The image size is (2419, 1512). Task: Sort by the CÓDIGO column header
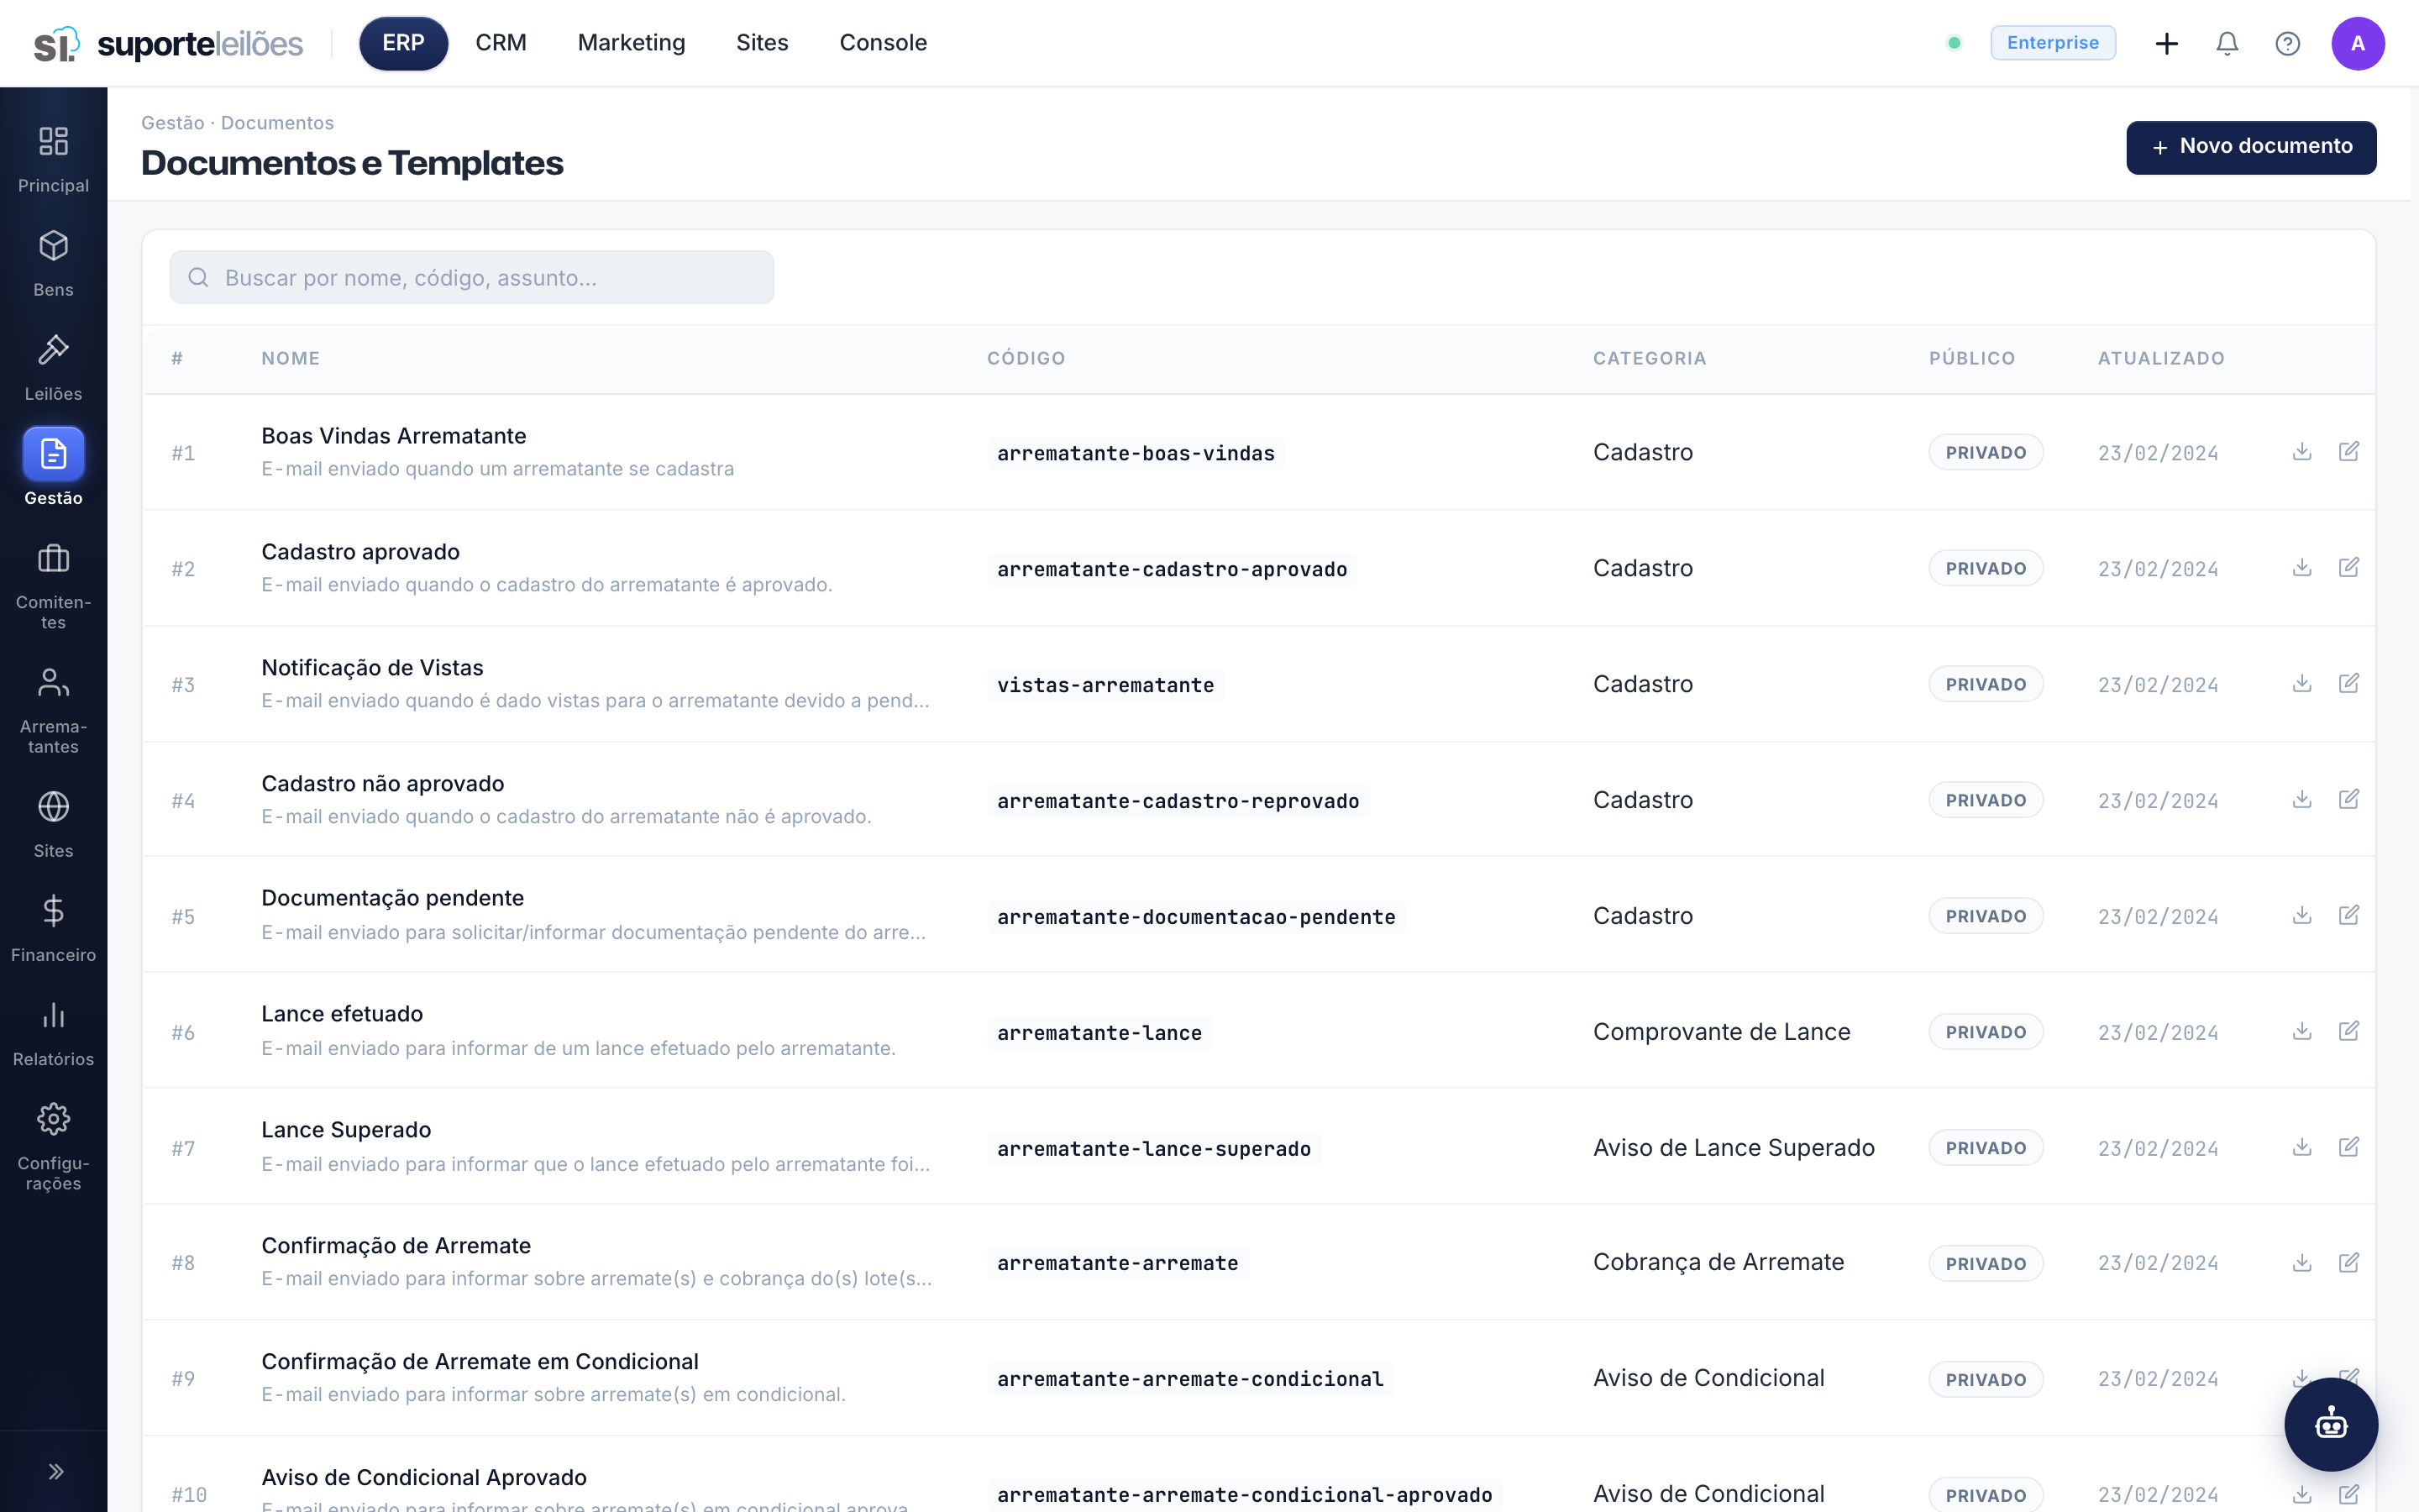[1026, 358]
